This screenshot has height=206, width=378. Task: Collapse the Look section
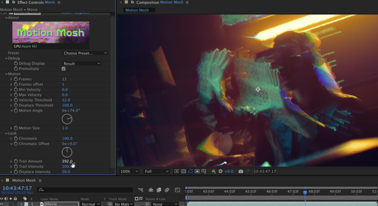(x=6, y=133)
